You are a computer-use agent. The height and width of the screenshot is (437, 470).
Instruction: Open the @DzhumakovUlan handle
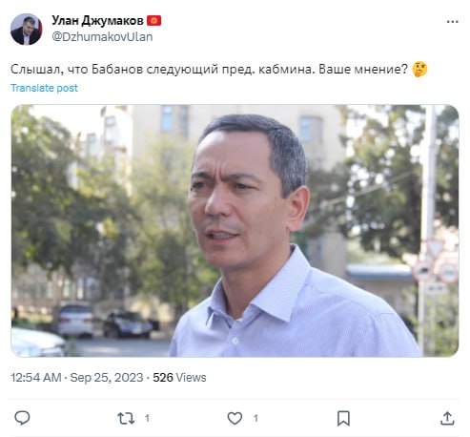coord(102,37)
